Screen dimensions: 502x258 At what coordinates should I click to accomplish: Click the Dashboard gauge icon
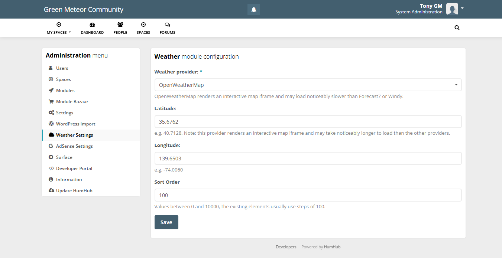[93, 25]
